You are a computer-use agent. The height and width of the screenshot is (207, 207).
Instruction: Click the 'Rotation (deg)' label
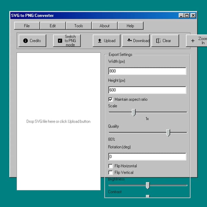coord(119,147)
